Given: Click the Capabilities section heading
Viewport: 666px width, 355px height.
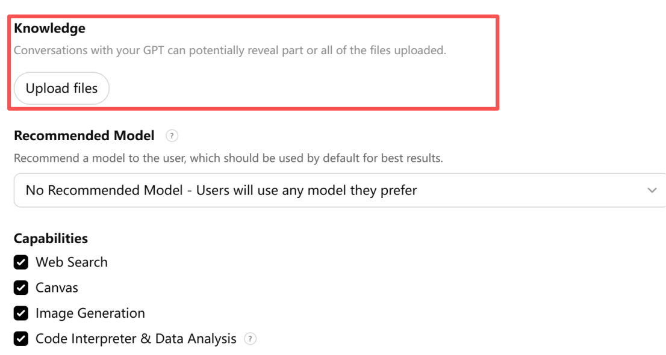Looking at the screenshot, I should (51, 239).
